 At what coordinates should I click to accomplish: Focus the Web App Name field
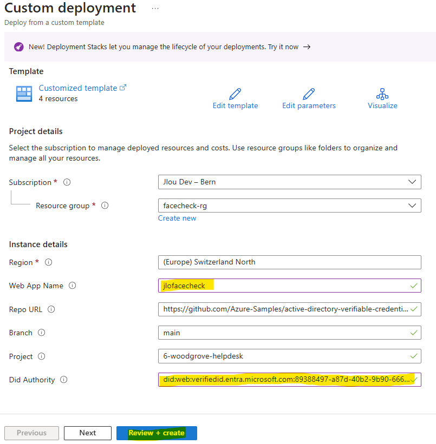[290, 286]
